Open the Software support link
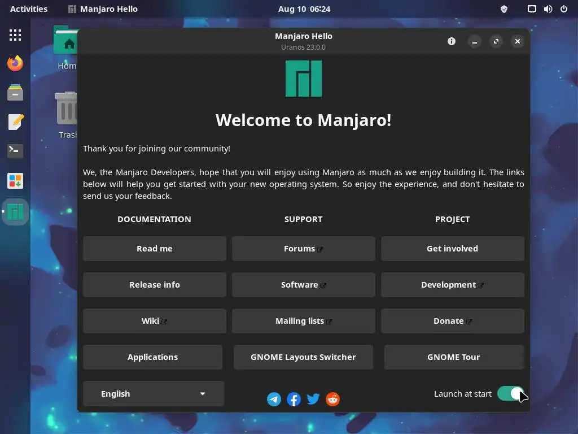Screen dimensions: 578x434 [303, 285]
